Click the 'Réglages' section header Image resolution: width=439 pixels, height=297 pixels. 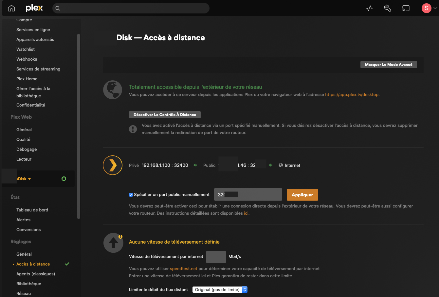[21, 242]
